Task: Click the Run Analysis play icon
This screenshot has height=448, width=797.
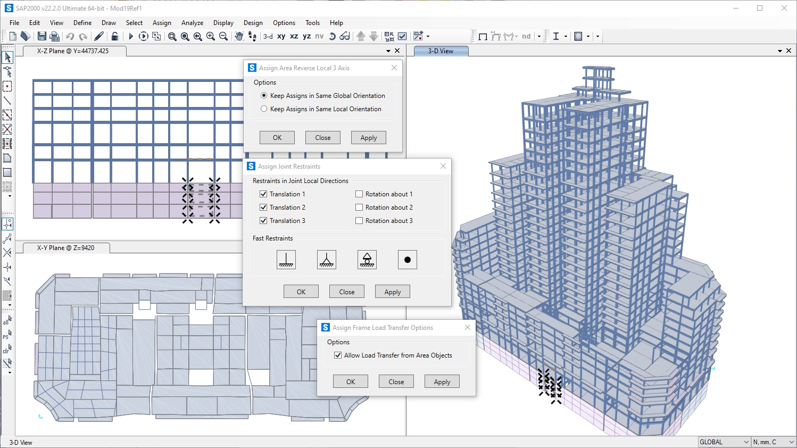Action: (131, 36)
